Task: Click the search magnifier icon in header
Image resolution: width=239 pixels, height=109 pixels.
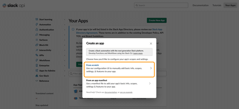Action: (137, 5)
